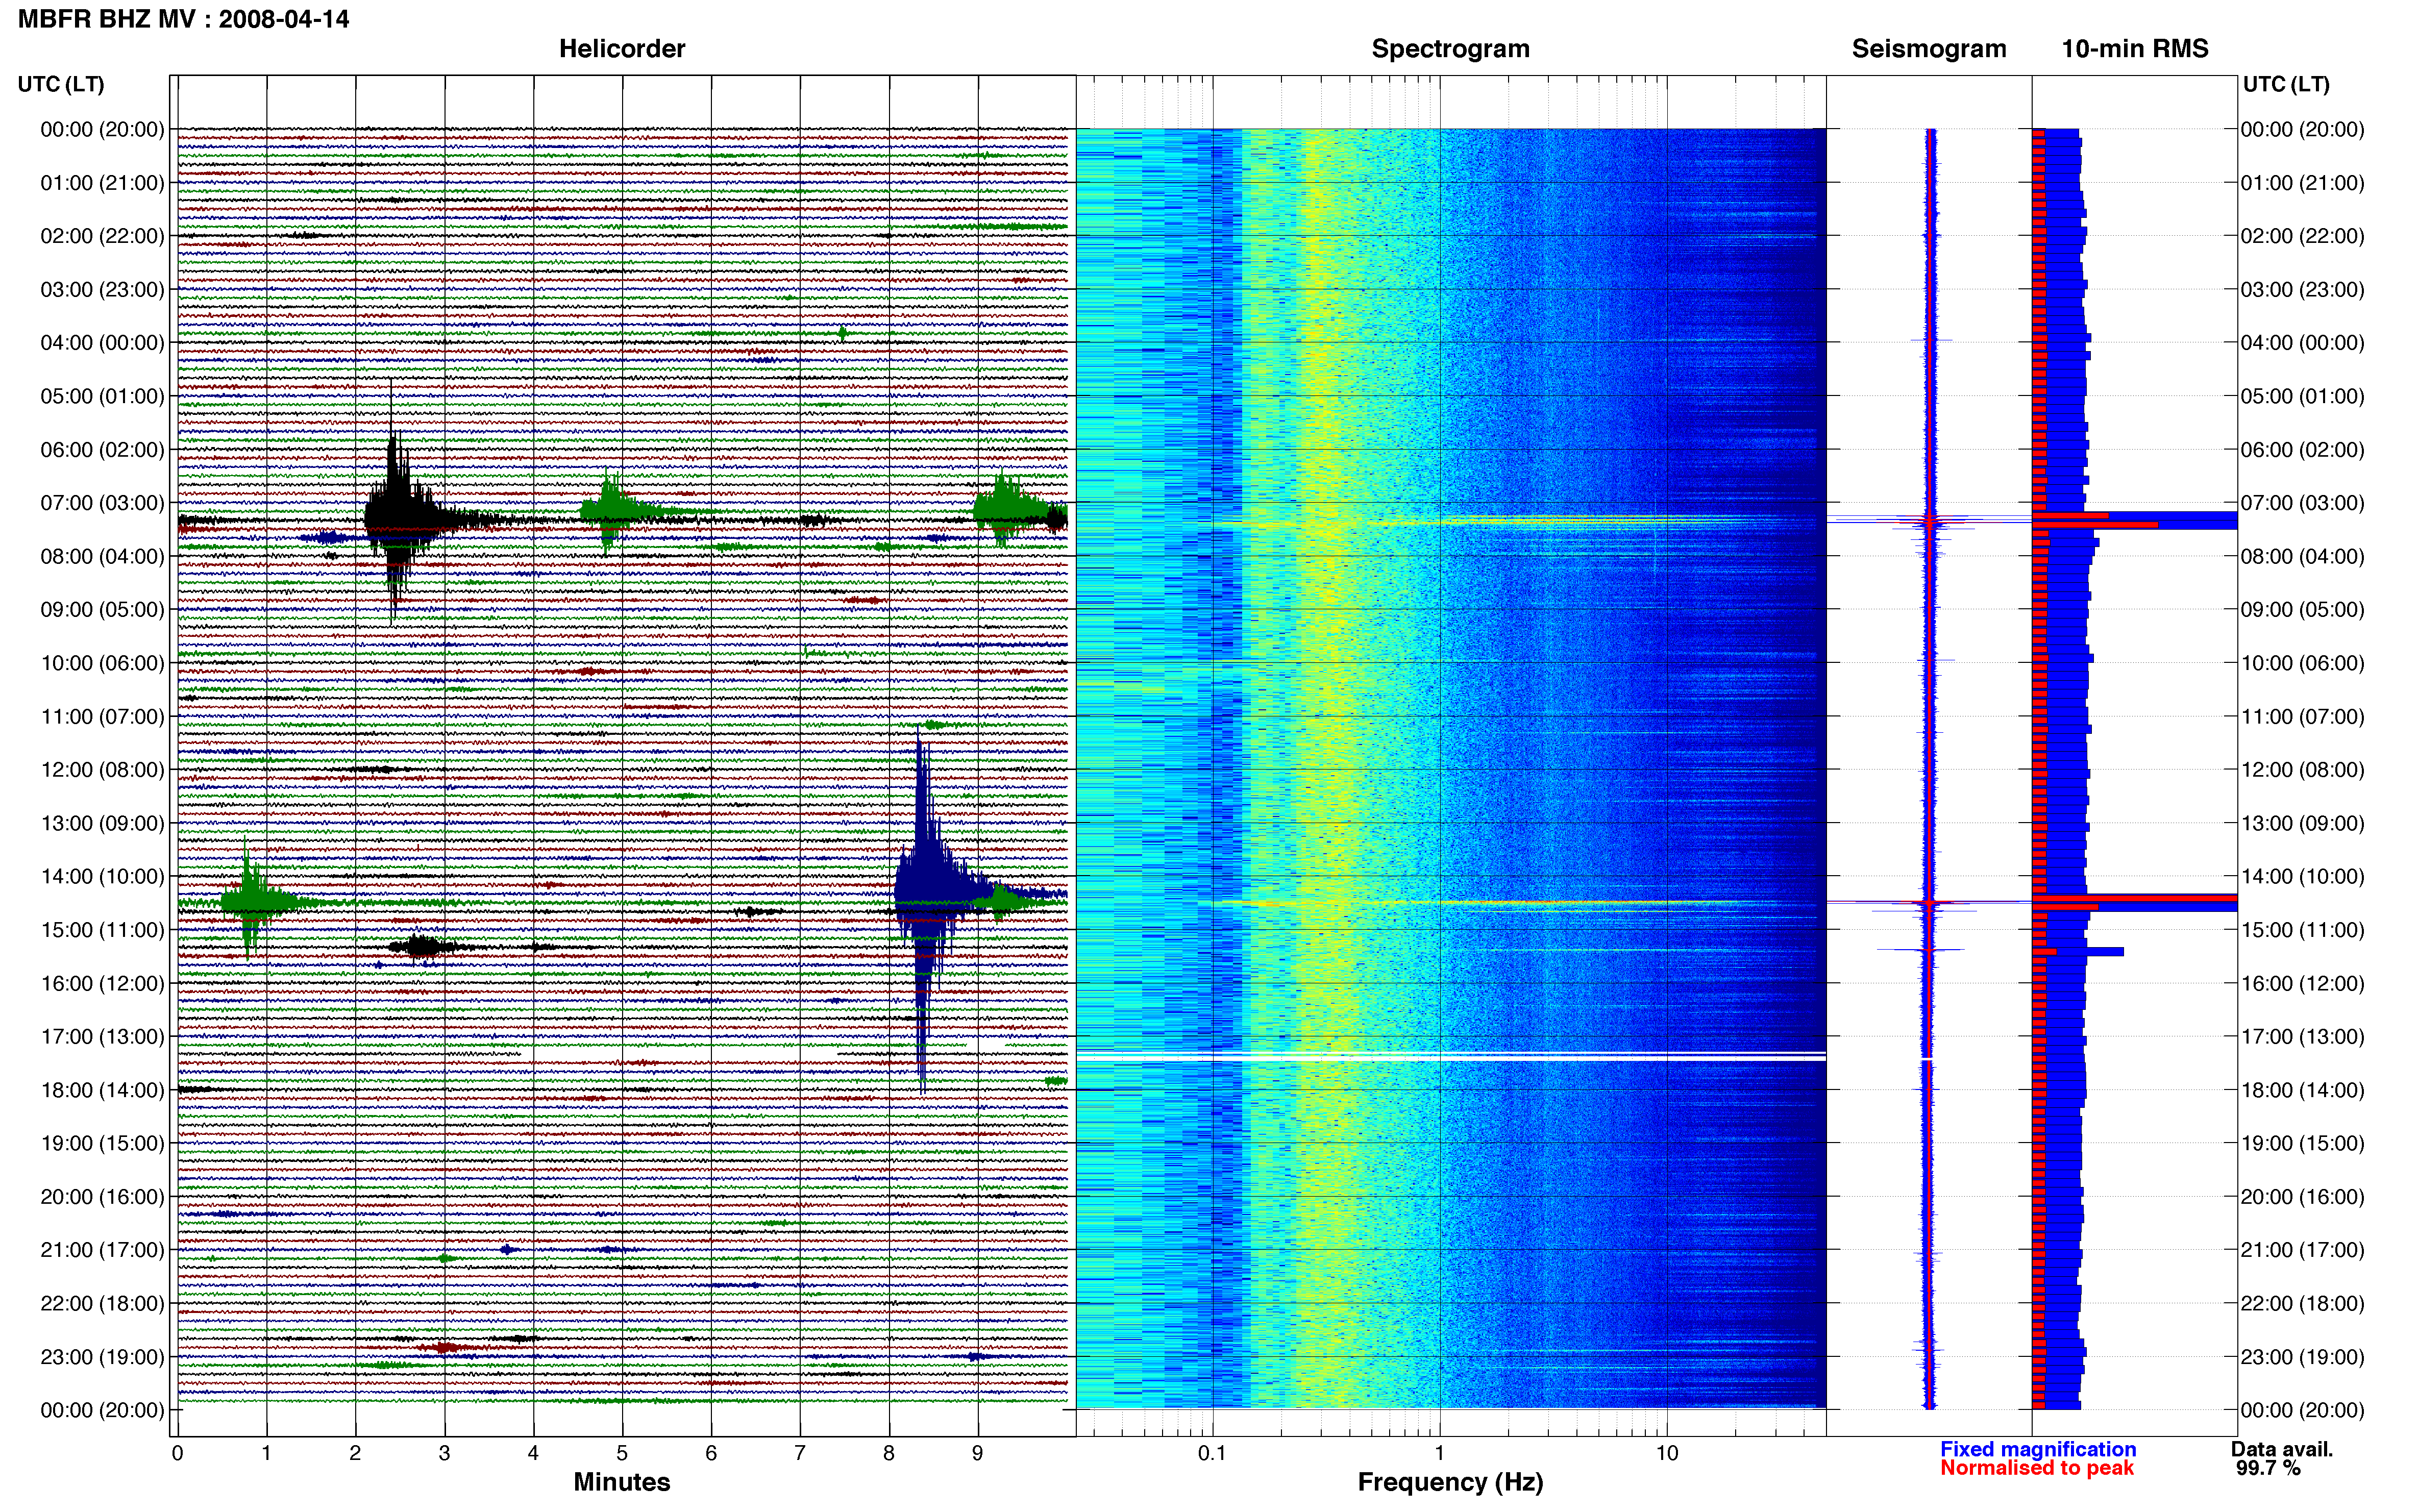The image size is (2419, 1512).
Task: Click the '10-min RMS' panel heading
Action: tap(2135, 49)
